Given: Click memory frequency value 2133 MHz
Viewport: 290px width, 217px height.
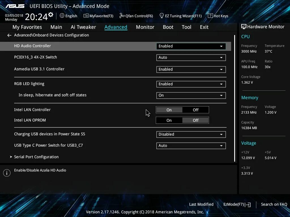Looking at the screenshot, I should pos(249,112).
